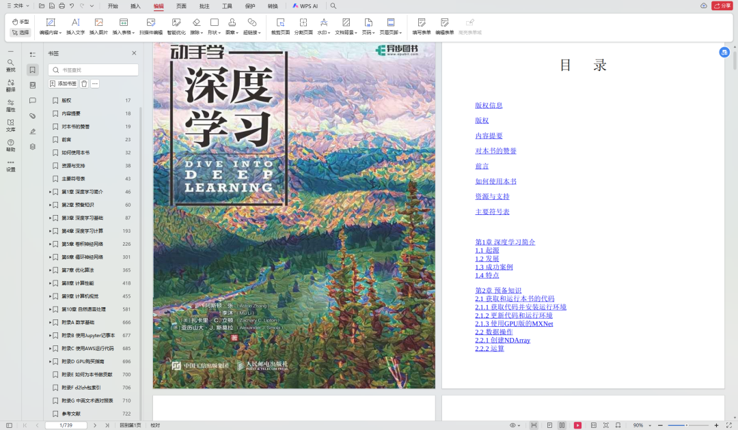
Task: Open the 设置 settings sidebar icon
Action: 10,165
